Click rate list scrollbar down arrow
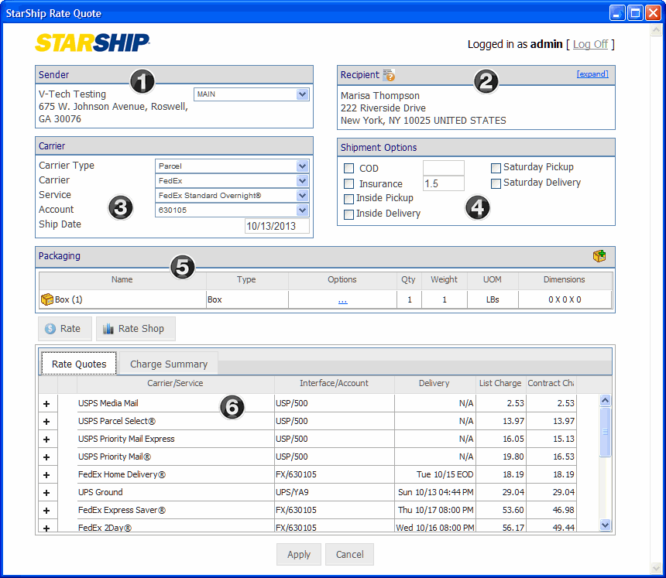Viewport: 666px width, 578px height. [x=606, y=525]
